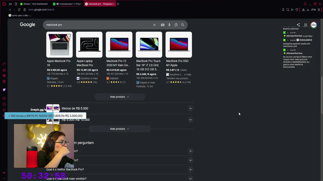Open Twitch in the sidebar
The width and height of the screenshot is (323, 181).
[4, 90]
